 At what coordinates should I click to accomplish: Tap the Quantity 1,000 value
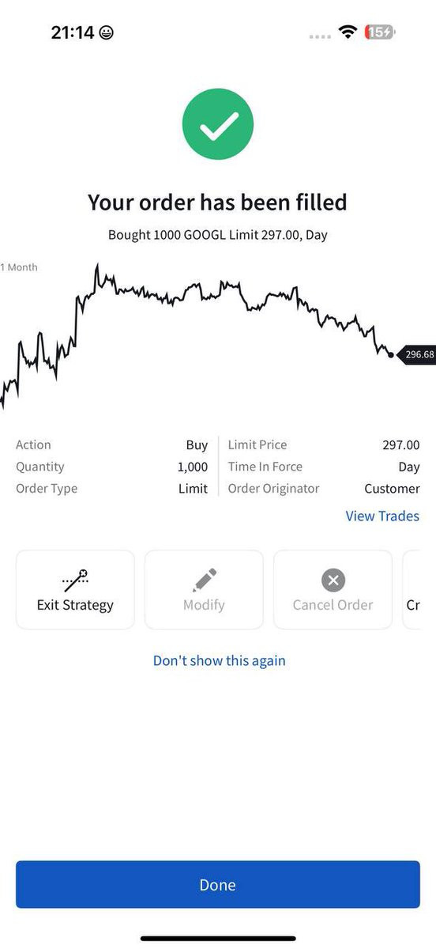[193, 467]
